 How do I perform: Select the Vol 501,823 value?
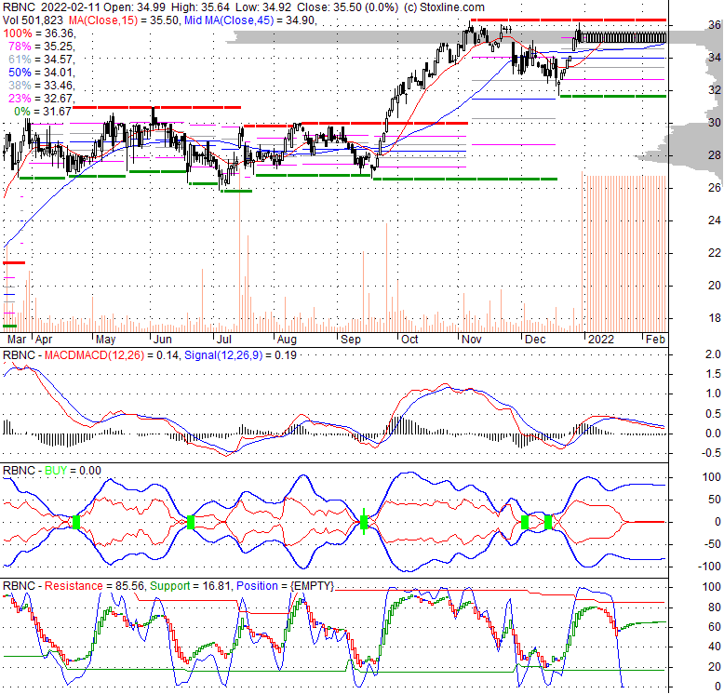[x=34, y=20]
